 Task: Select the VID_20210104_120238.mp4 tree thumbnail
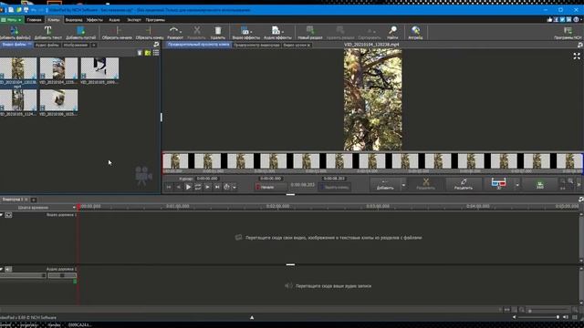(x=18, y=69)
